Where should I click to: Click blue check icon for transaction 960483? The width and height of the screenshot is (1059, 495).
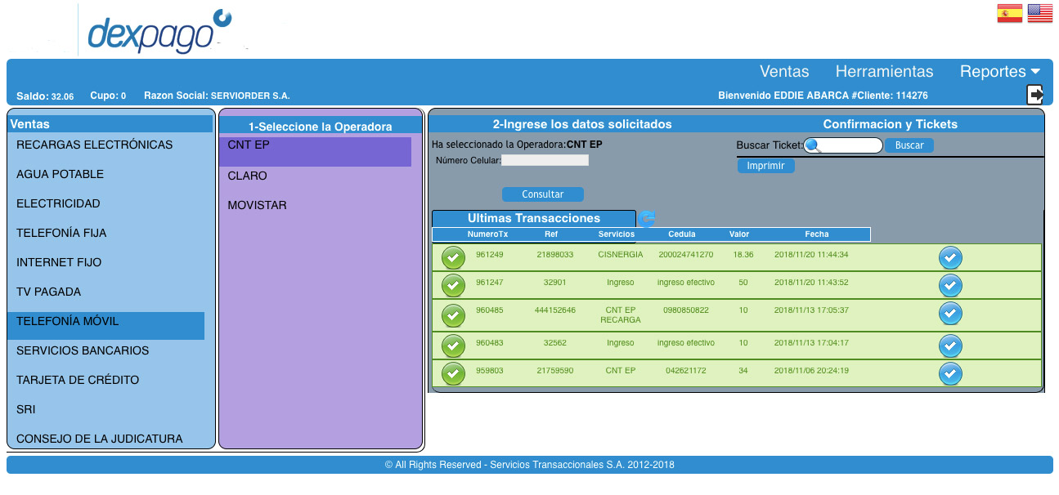[x=949, y=346]
